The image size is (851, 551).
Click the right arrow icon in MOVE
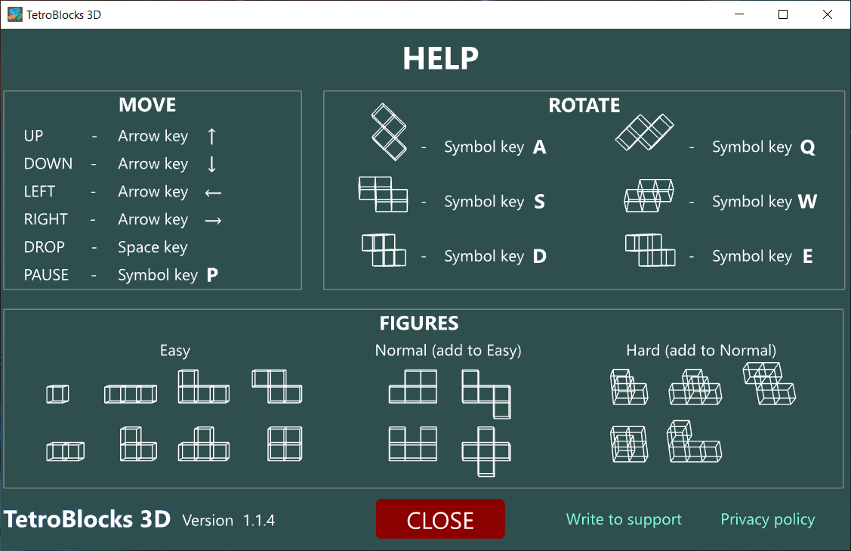213,221
